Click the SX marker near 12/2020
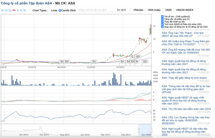Image resolution: width=215 pixels, height=138 pixels. point(94,61)
